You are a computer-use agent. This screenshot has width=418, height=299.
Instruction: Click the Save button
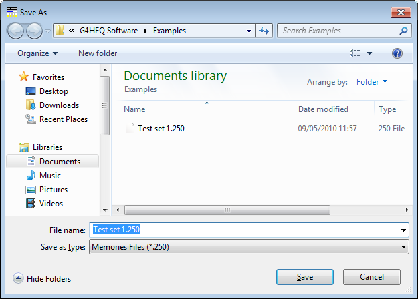(304, 277)
